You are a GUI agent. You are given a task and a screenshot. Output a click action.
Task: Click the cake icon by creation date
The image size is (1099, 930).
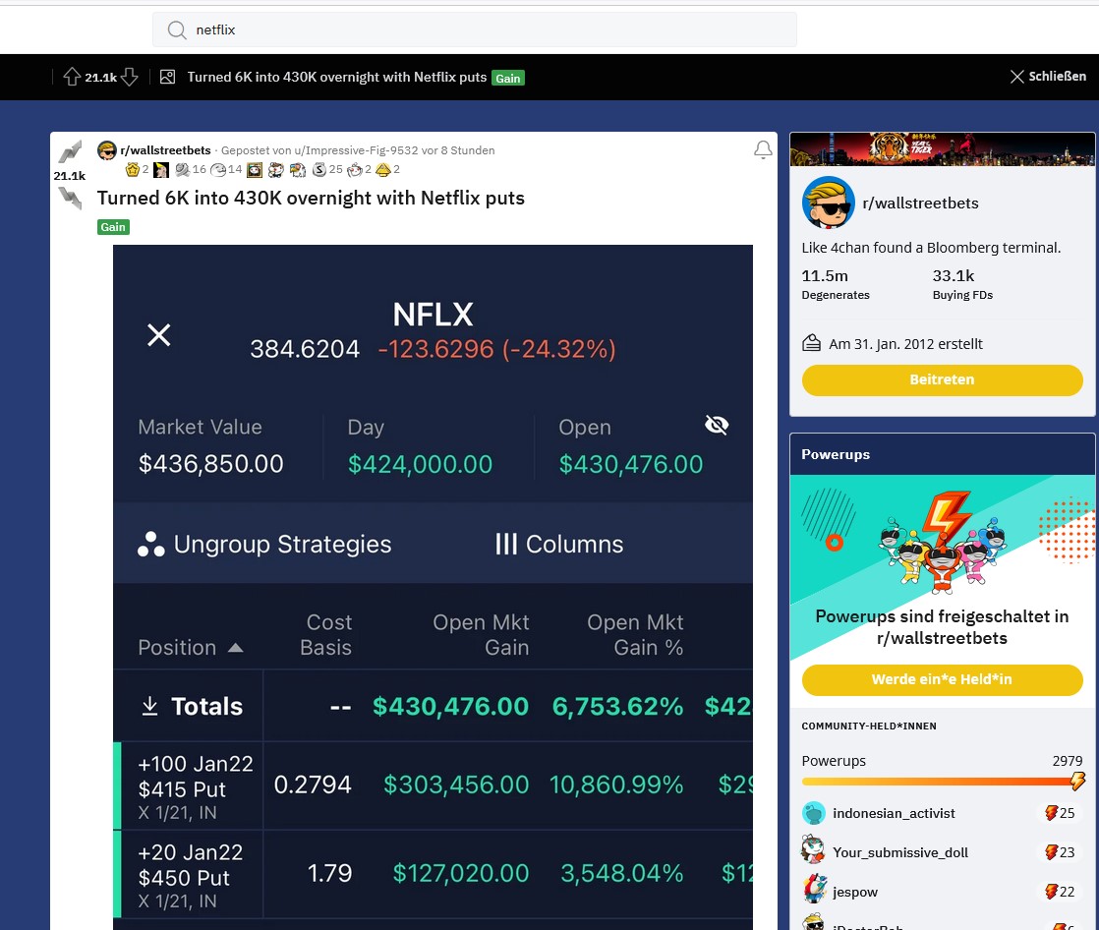click(812, 343)
